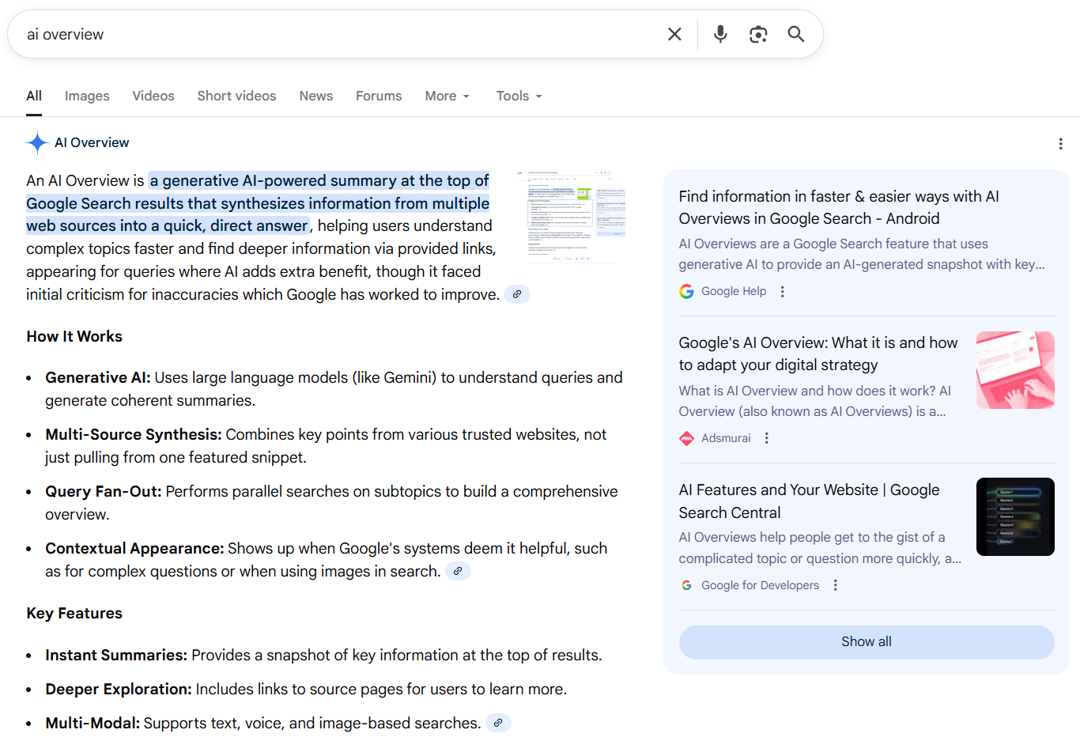Open options menu for Google for Developers result

[836, 585]
